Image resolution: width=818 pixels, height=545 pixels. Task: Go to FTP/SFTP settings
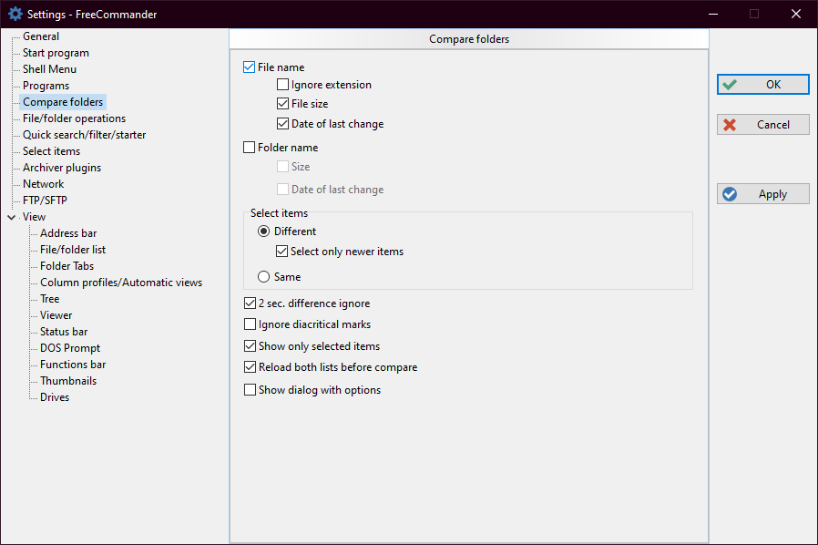pyautogui.click(x=45, y=201)
